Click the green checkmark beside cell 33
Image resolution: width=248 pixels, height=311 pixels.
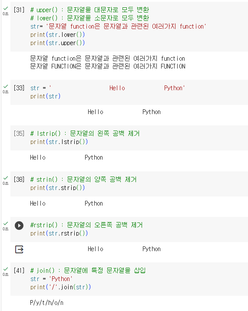coord(6,86)
